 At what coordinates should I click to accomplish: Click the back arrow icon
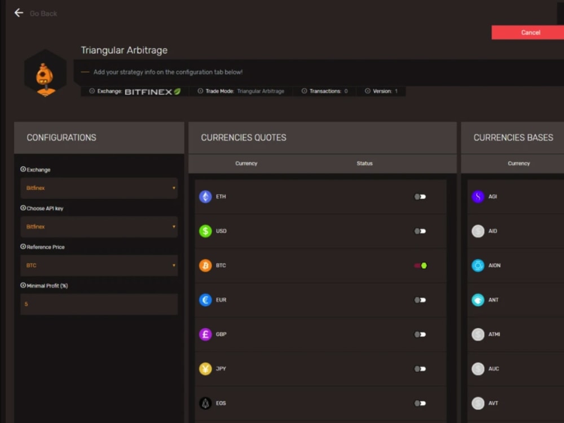pyautogui.click(x=19, y=13)
